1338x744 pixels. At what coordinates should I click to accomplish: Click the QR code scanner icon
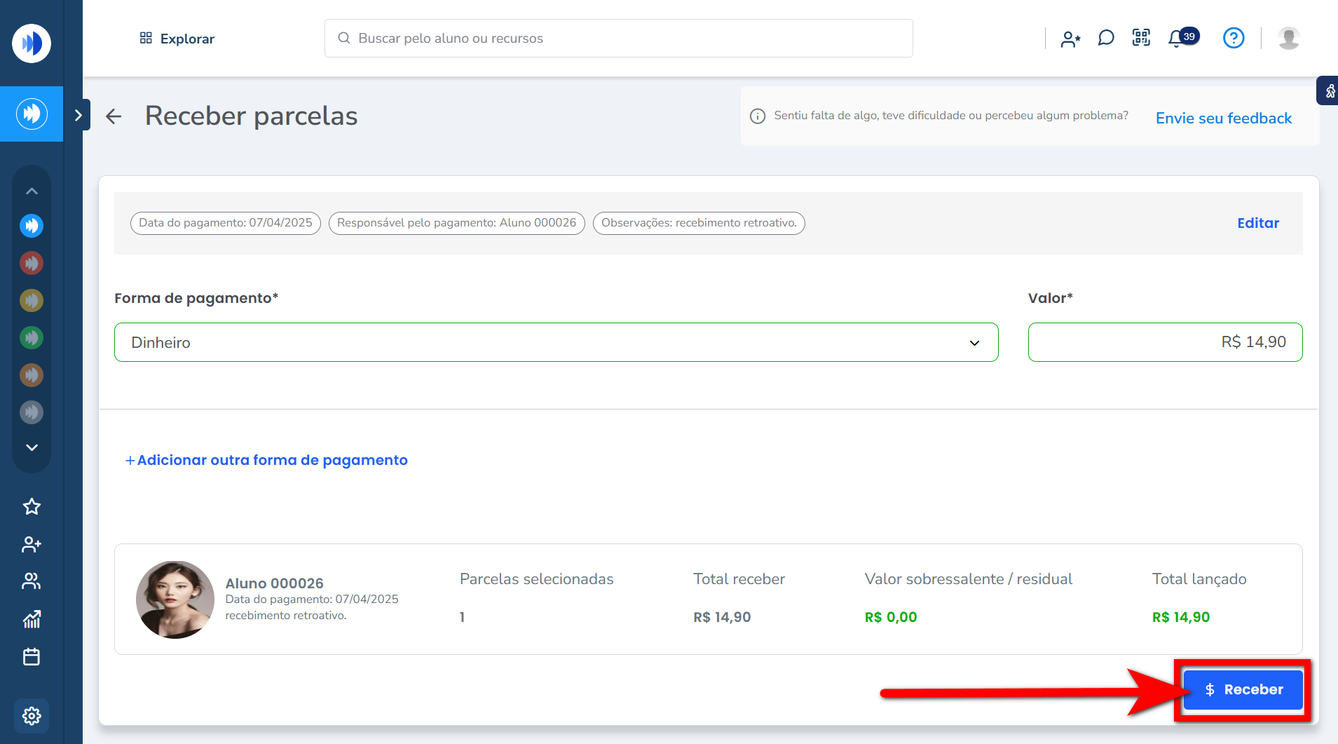tap(1141, 39)
